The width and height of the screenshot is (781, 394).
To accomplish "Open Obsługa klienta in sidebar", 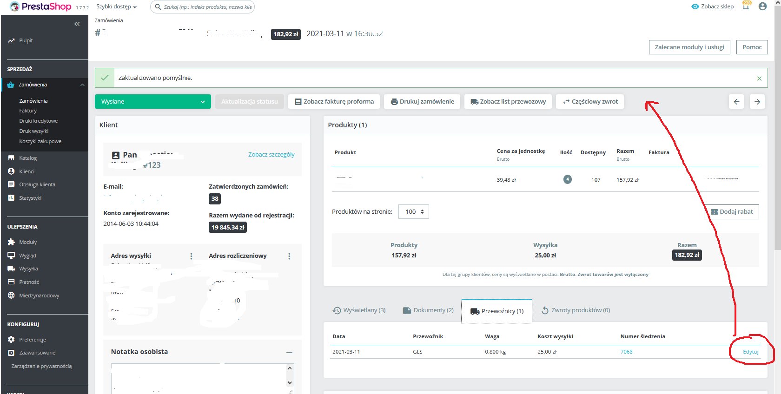I will click(x=37, y=184).
